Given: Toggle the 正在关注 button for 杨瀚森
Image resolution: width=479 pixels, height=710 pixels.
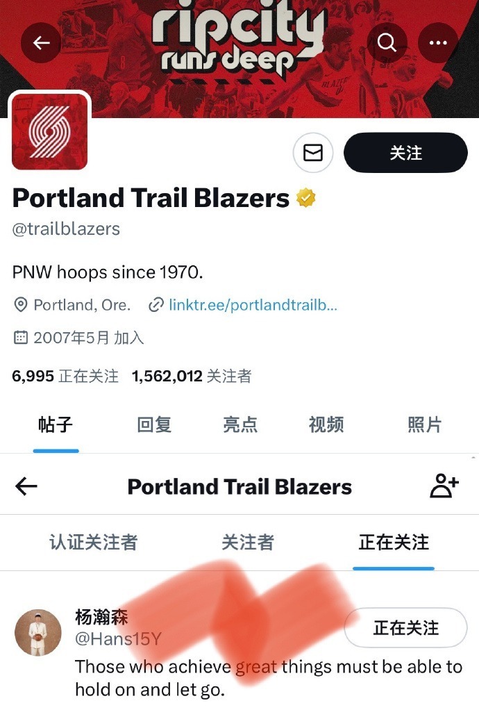Looking at the screenshot, I should coord(405,627).
